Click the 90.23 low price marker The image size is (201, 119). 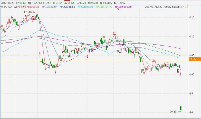click(x=173, y=112)
